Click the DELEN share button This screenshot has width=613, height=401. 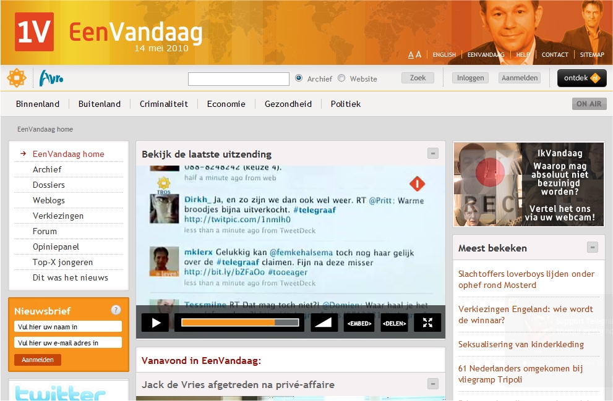click(x=394, y=323)
